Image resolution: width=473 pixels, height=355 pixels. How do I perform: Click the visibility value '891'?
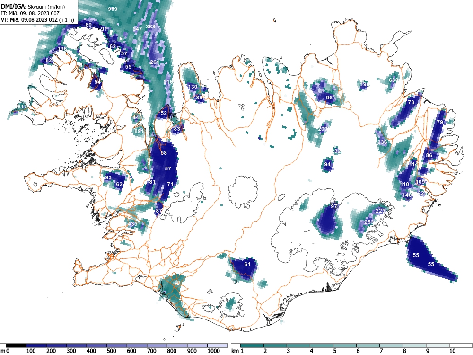(139, 131)
